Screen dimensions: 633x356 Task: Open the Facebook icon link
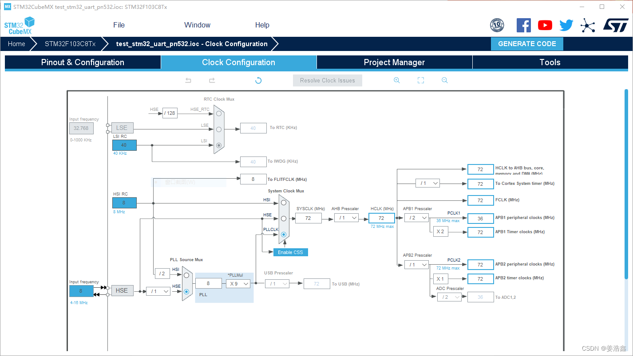coord(524,25)
